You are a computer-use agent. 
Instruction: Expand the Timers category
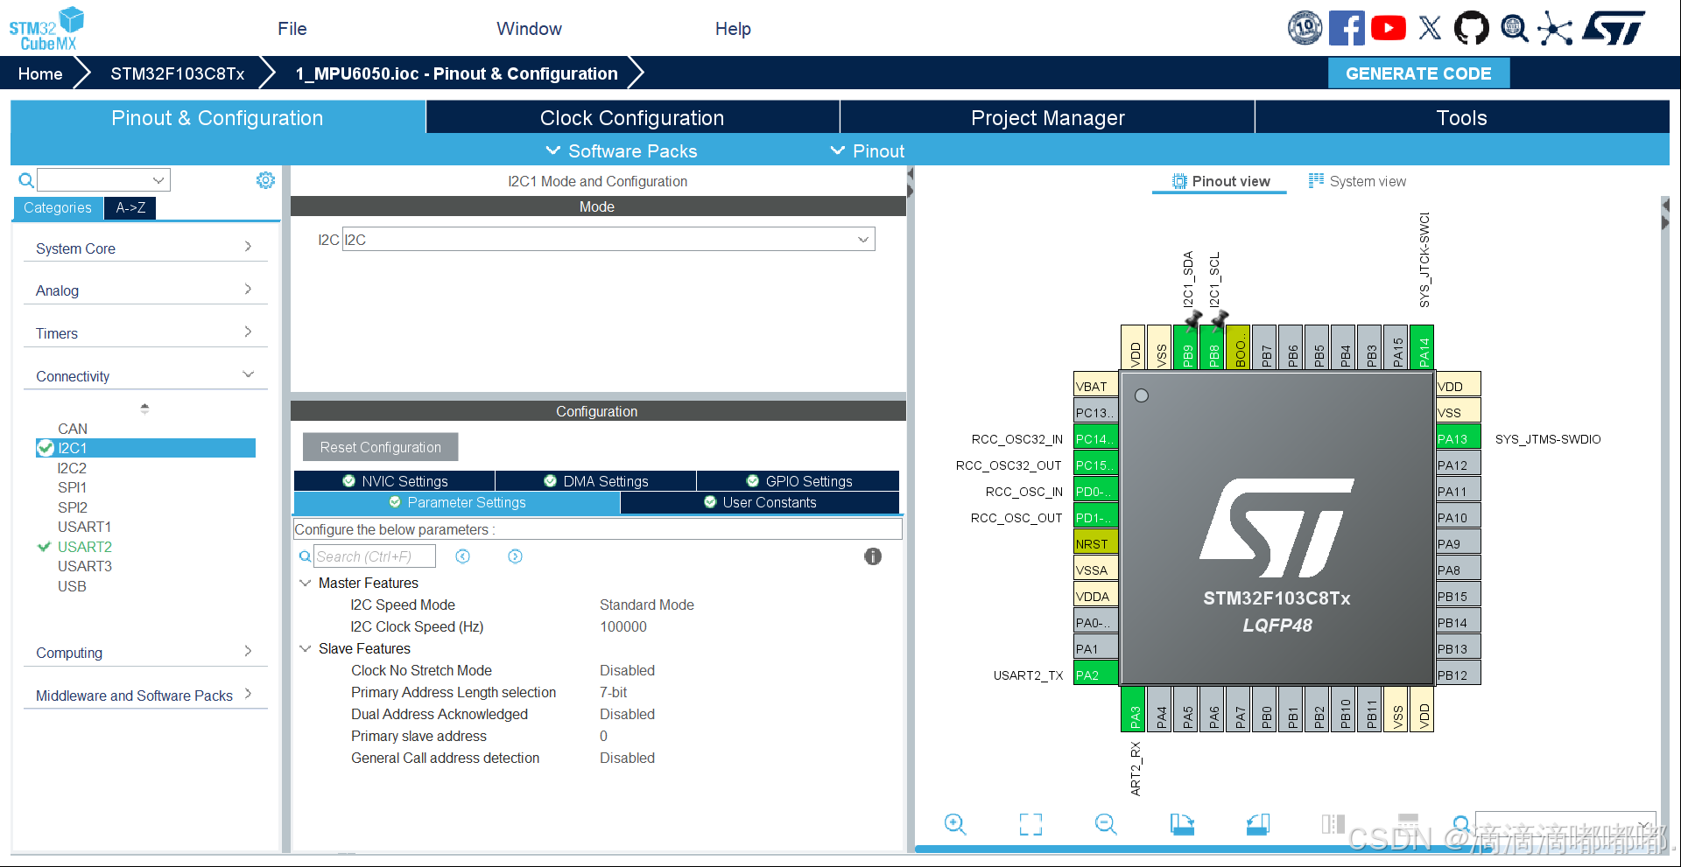point(144,333)
